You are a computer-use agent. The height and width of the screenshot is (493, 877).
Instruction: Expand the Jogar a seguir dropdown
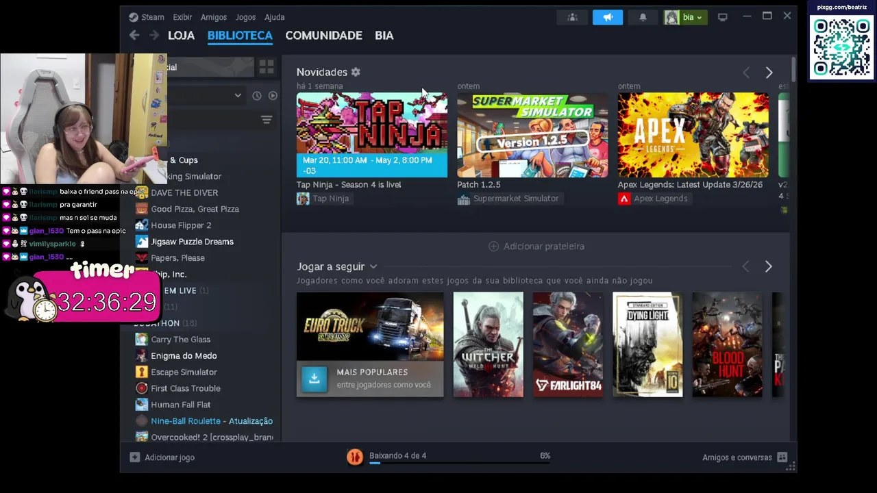tap(373, 266)
